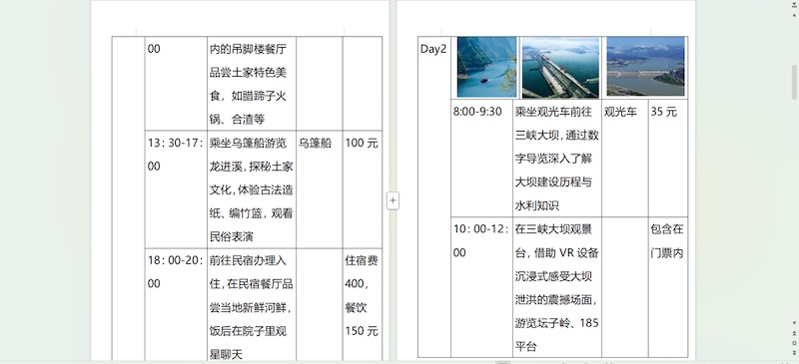
Task: Click the text 游览坛子岭、185
Action: pyautogui.click(x=557, y=323)
